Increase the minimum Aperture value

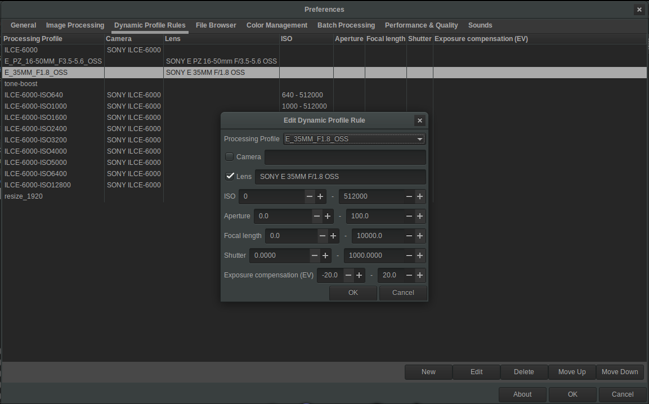coord(328,216)
